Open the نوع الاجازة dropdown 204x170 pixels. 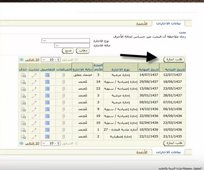(x=66, y=41)
